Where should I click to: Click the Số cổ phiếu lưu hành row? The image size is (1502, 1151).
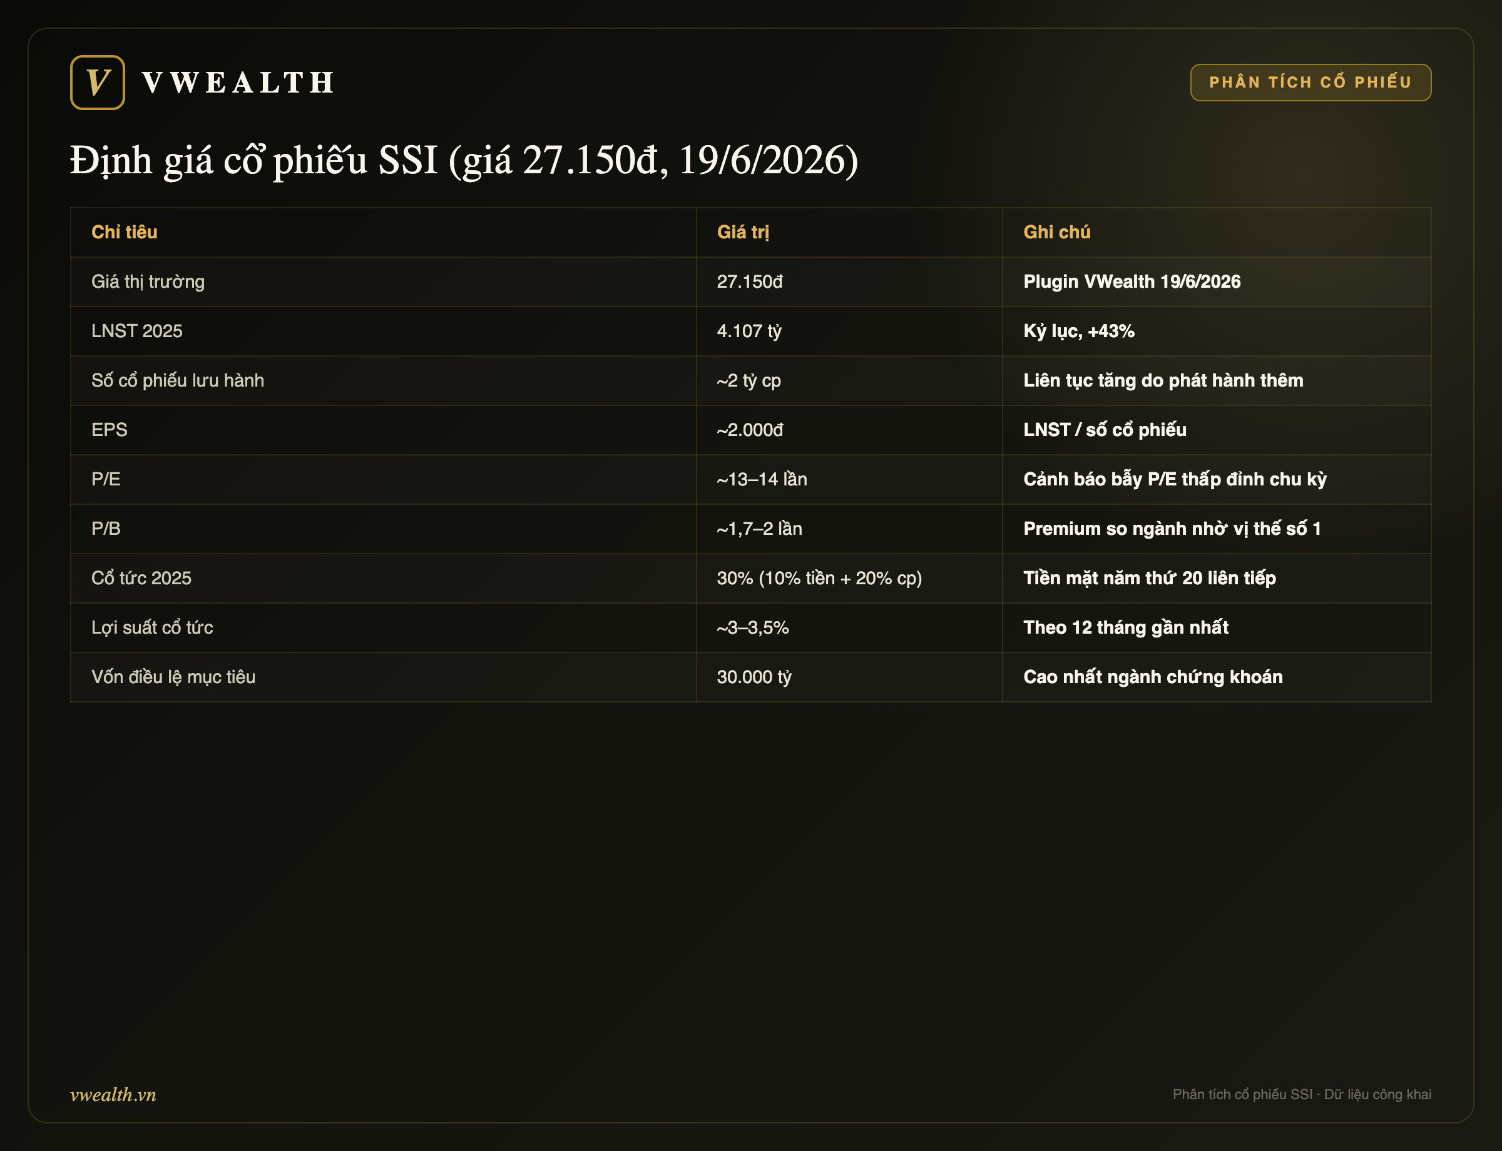click(x=750, y=380)
